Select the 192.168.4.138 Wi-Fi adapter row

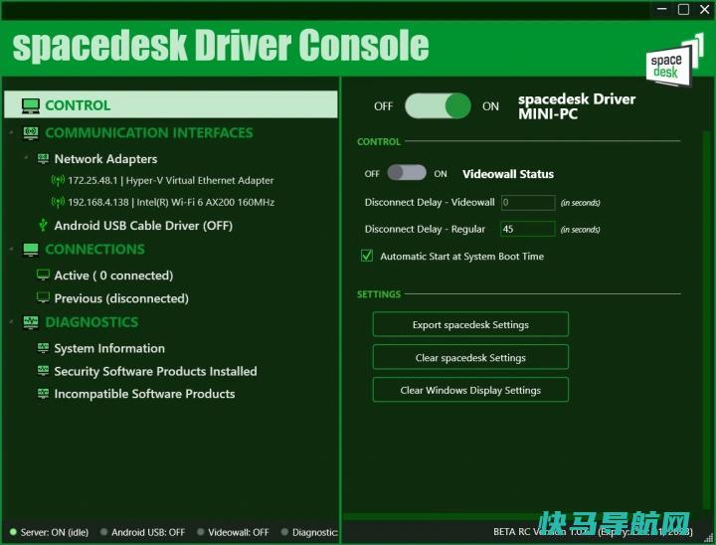point(171,202)
